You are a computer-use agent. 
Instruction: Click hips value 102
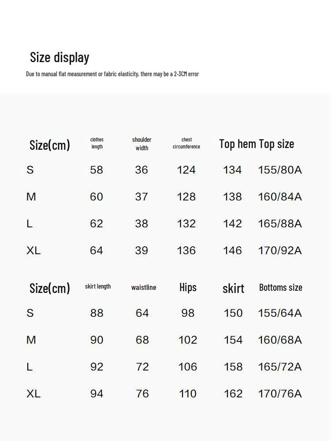[x=188, y=340]
